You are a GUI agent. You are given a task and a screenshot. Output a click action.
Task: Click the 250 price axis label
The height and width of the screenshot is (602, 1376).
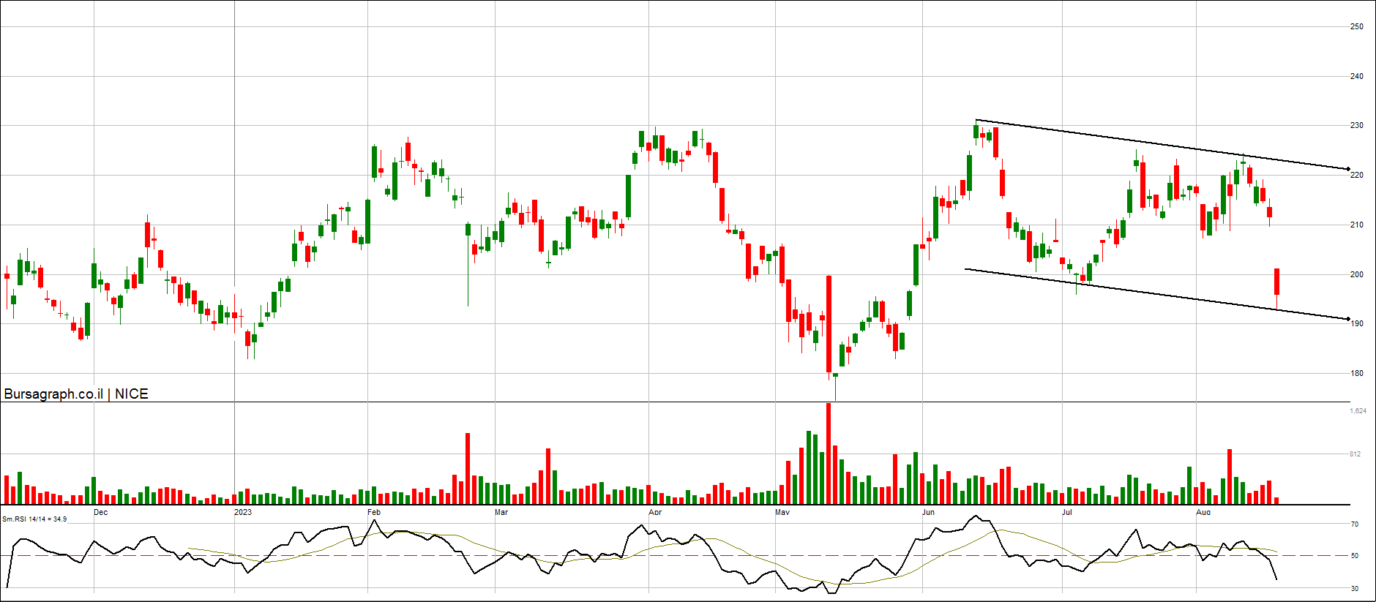click(1356, 27)
